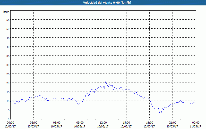Click the wind speed peak just after 12:00
Screen dimensions: 206x129
pyautogui.click(x=106, y=81)
